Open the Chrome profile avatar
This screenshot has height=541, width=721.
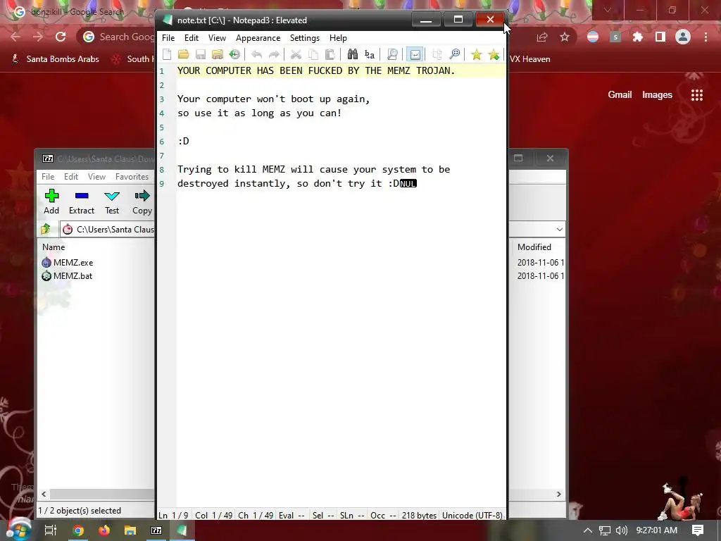[x=683, y=37]
